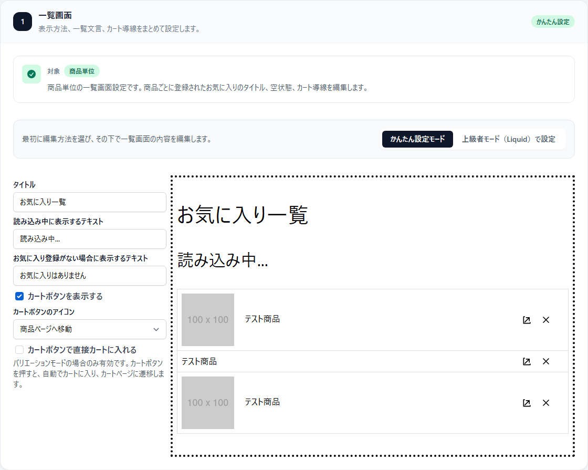Click テスト商品 name in image-less row
Image resolution: width=588 pixels, height=470 pixels.
199,362
